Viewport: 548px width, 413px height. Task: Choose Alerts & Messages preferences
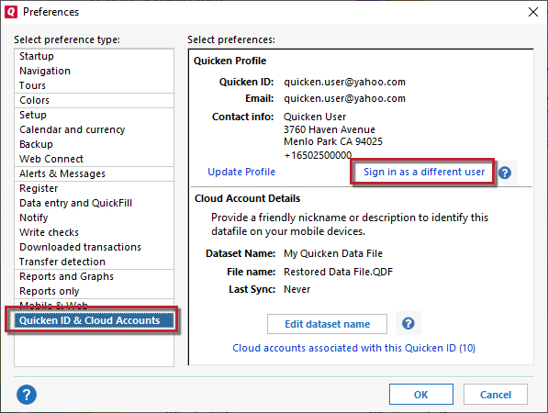94,173
